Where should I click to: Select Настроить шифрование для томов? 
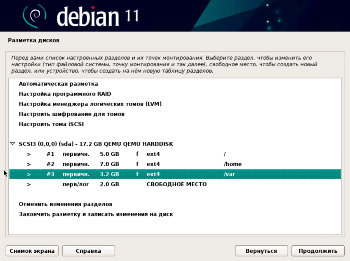(x=71, y=114)
